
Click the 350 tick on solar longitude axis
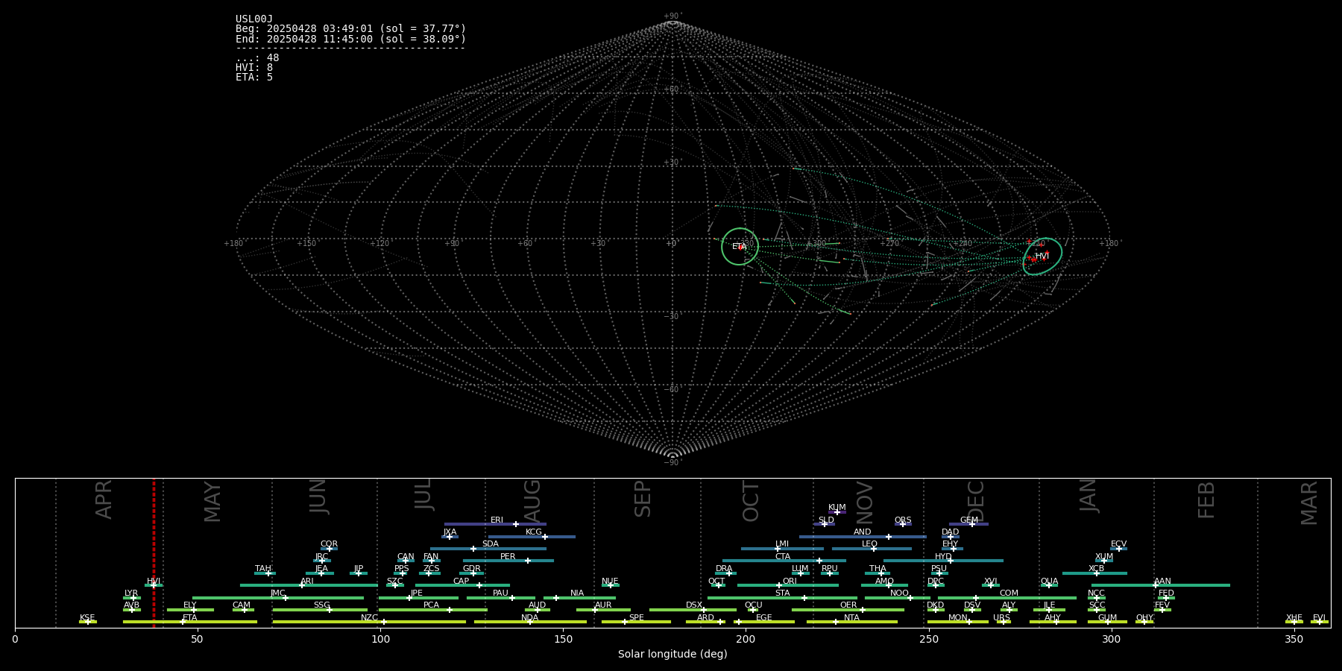pyautogui.click(x=1294, y=639)
